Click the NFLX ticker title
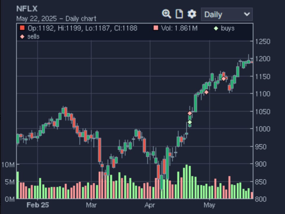This screenshot has height=214, width=285. [x=27, y=9]
